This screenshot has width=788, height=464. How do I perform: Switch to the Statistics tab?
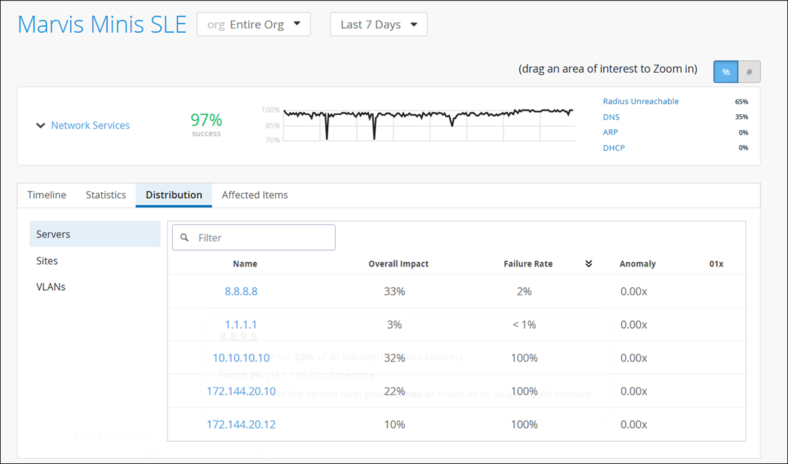pyautogui.click(x=106, y=195)
